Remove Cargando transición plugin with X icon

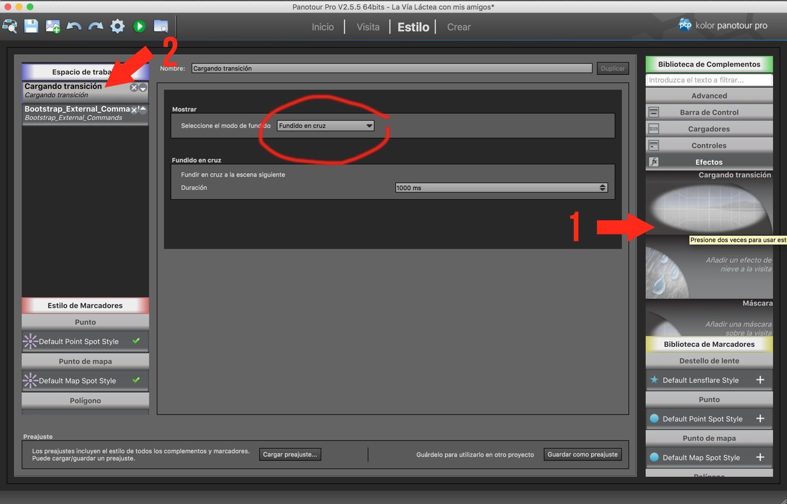pos(133,87)
